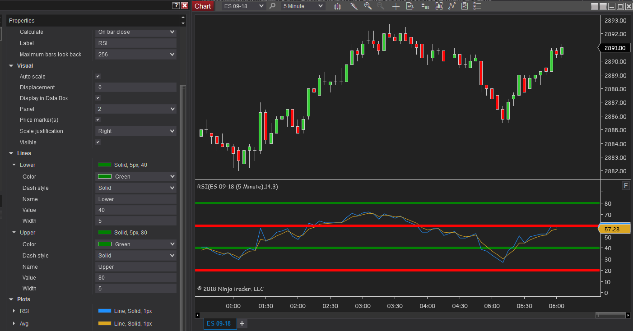The height and width of the screenshot is (331, 633).
Task: Click the F button on indicator panel
Action: pyautogui.click(x=626, y=186)
